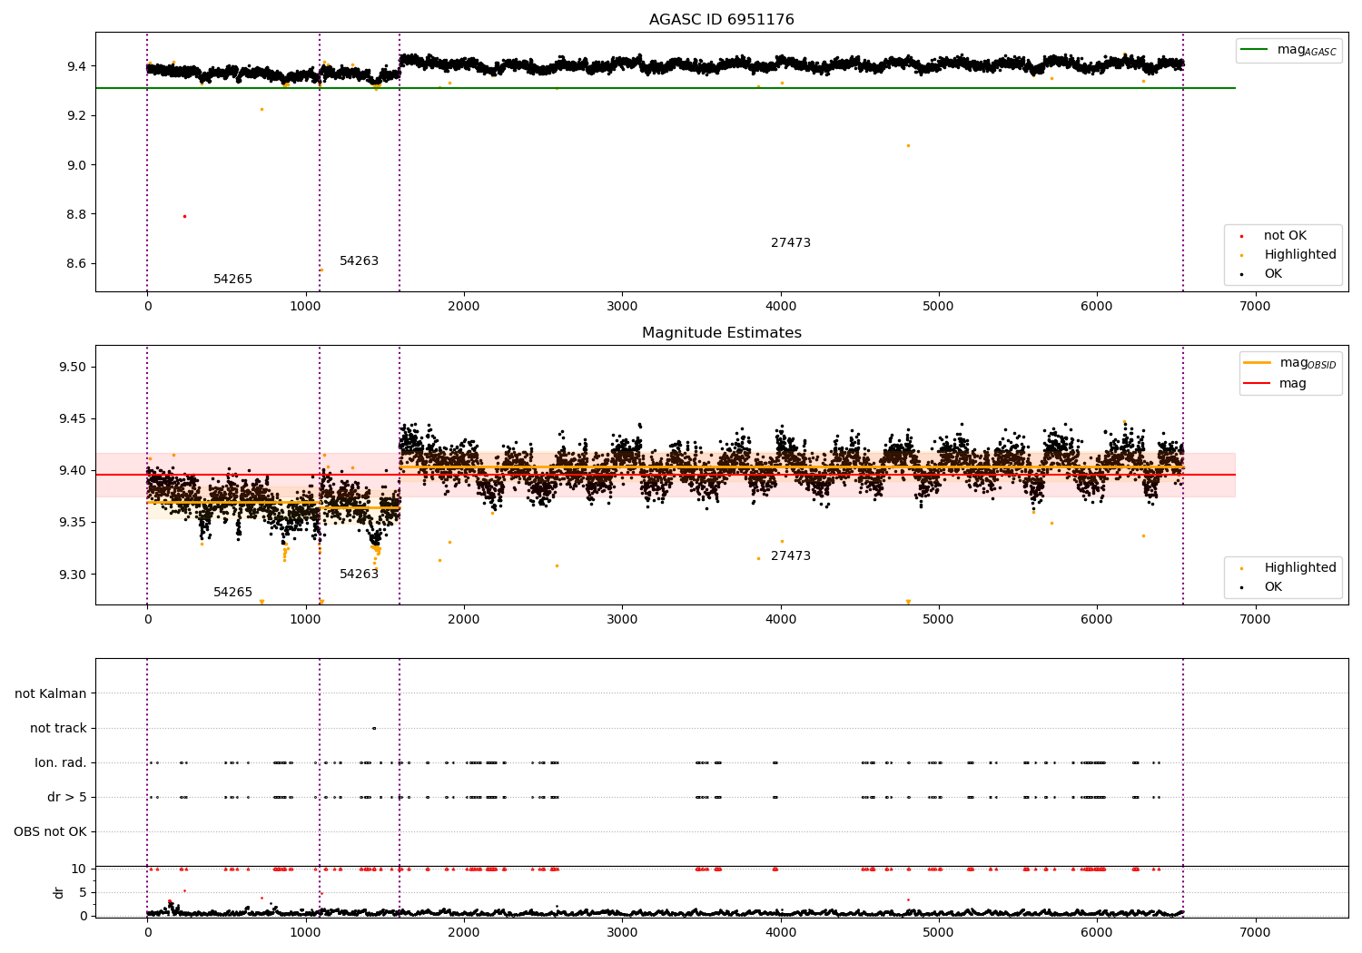This screenshot has width=1362, height=953.
Task: Click the 'OBS not OK' row label
Action: (x=50, y=832)
